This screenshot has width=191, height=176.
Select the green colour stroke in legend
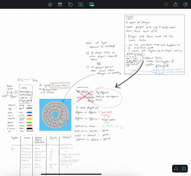pos(29,123)
